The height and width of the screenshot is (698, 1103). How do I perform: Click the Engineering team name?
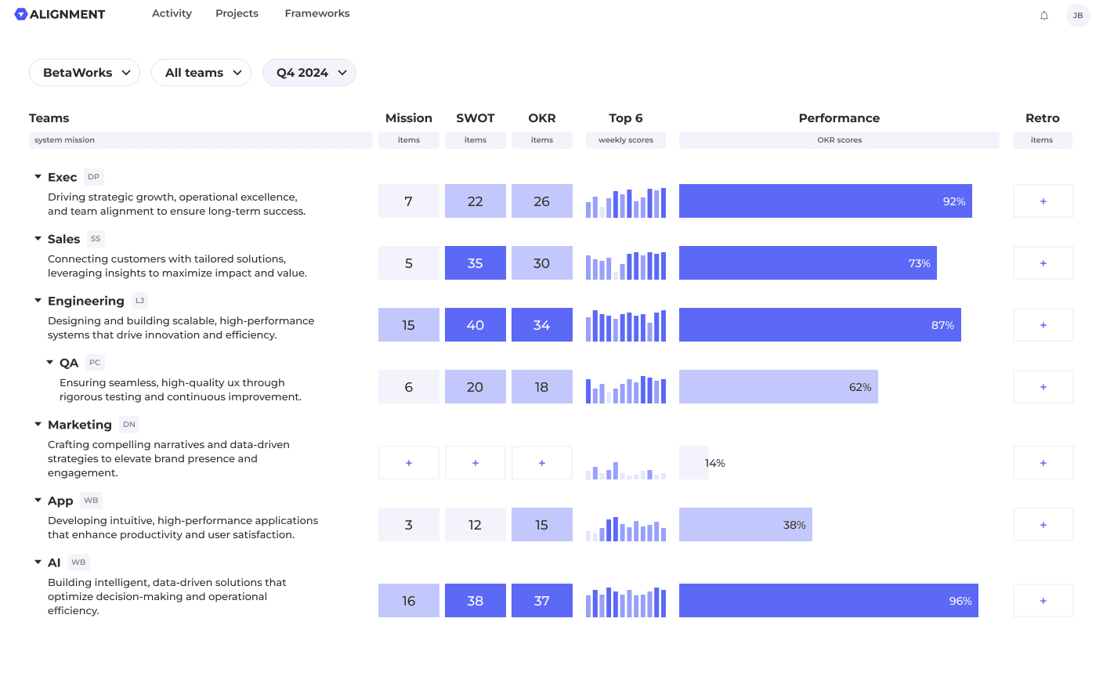coord(86,301)
